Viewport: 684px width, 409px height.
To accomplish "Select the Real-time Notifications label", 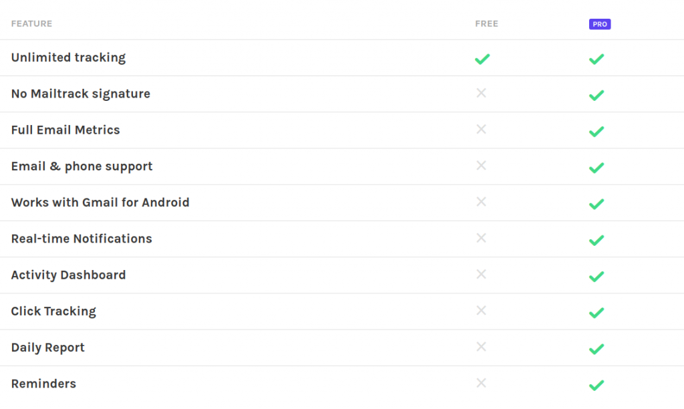I will tap(81, 239).
